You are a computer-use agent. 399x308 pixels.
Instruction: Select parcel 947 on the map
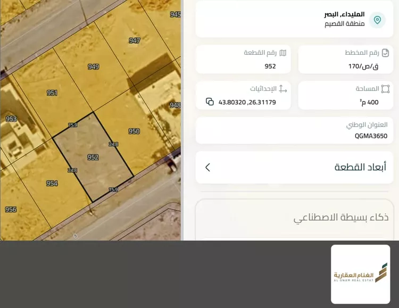pyautogui.click(x=135, y=40)
